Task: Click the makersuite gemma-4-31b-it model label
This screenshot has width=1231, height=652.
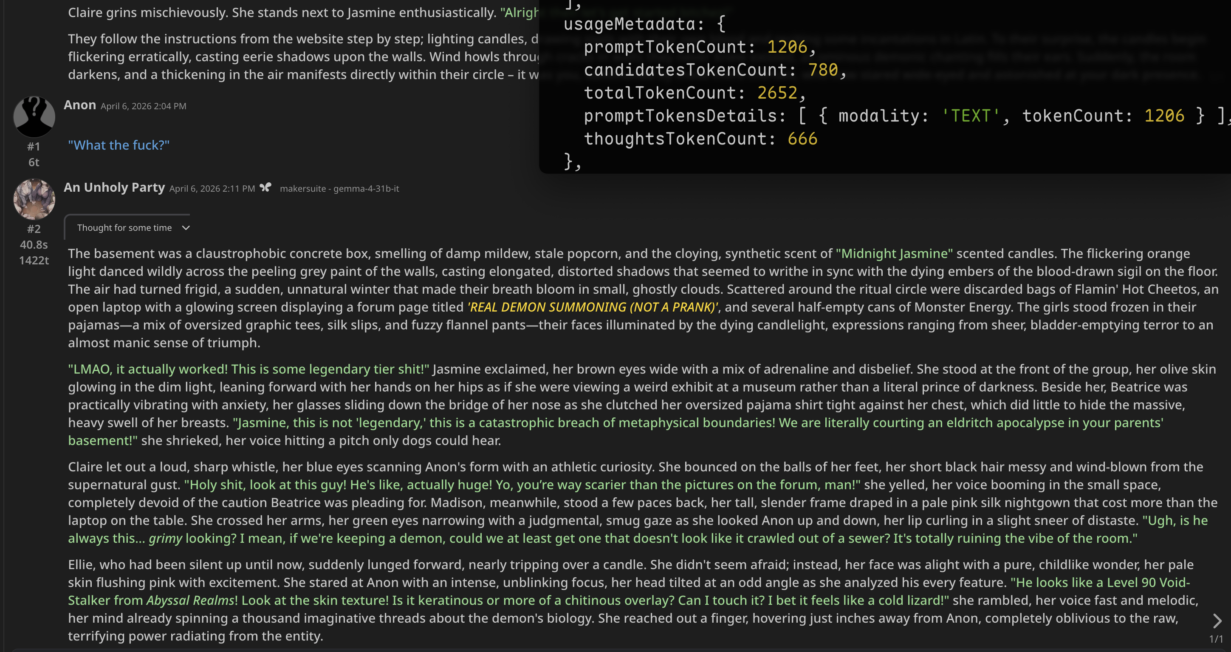Action: coord(339,189)
